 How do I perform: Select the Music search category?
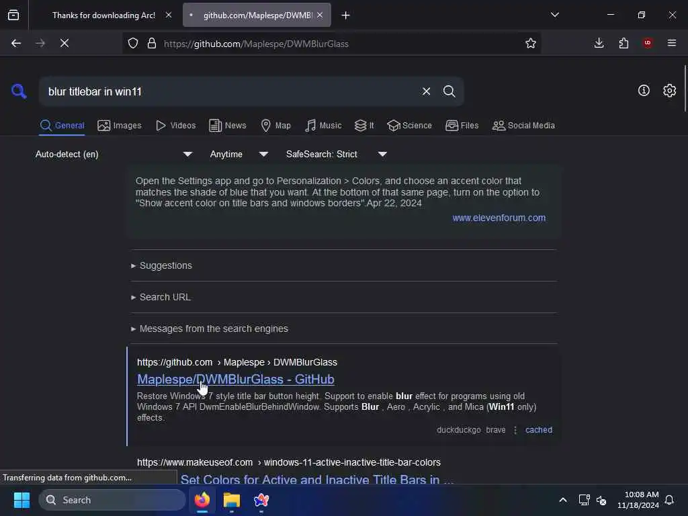[x=323, y=126]
